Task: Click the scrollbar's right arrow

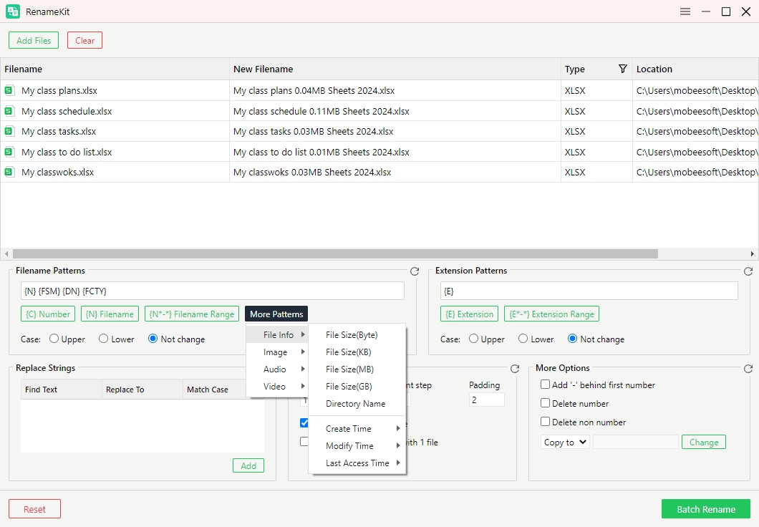Action: click(752, 253)
